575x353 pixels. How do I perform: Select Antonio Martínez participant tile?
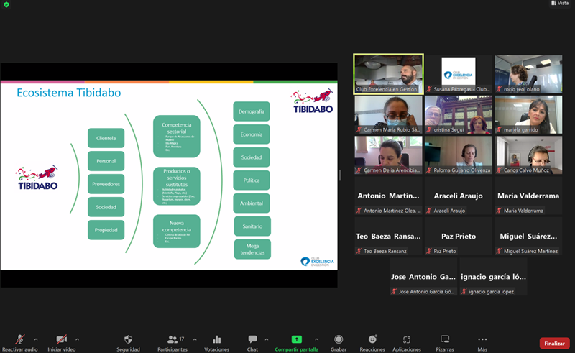[x=388, y=196]
